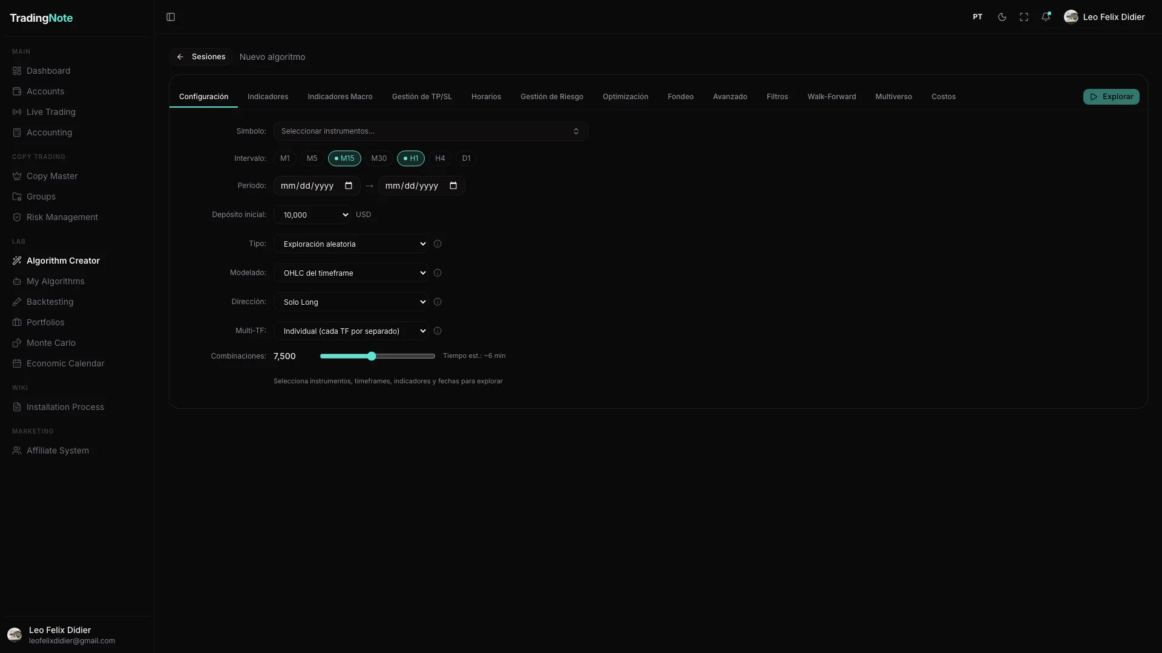Enable the M5 interval
The width and height of the screenshot is (1162, 653).
pyautogui.click(x=312, y=158)
